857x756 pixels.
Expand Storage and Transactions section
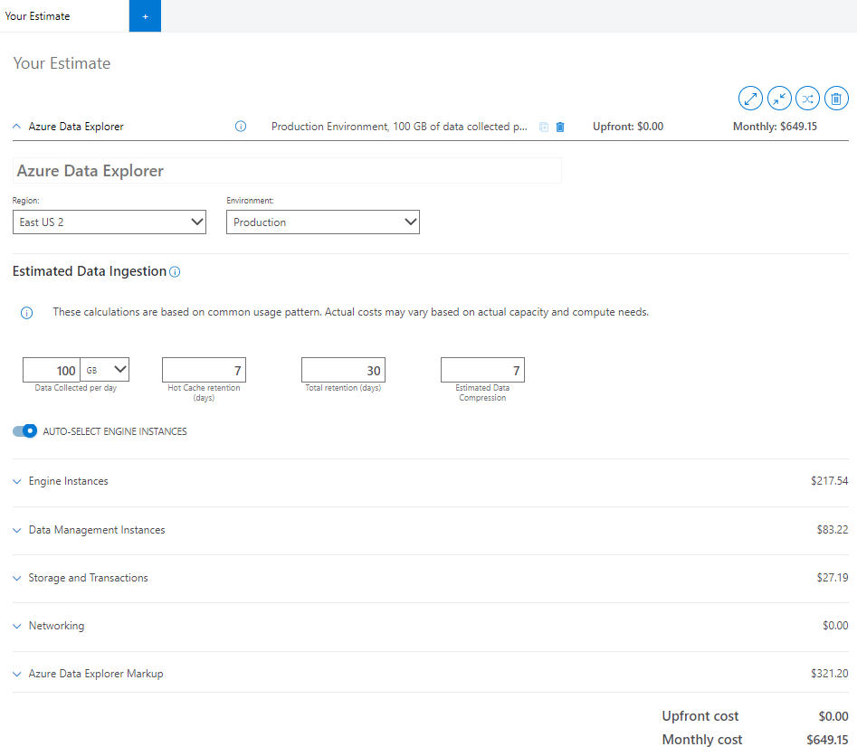pos(81,578)
